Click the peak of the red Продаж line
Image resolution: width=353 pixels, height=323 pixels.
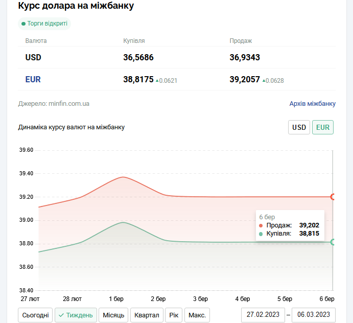click(x=123, y=177)
